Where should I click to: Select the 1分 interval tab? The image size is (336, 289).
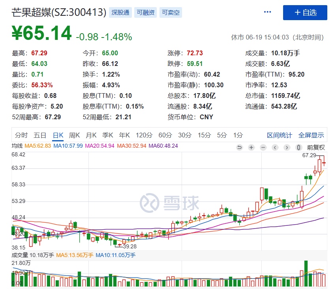point(238,135)
